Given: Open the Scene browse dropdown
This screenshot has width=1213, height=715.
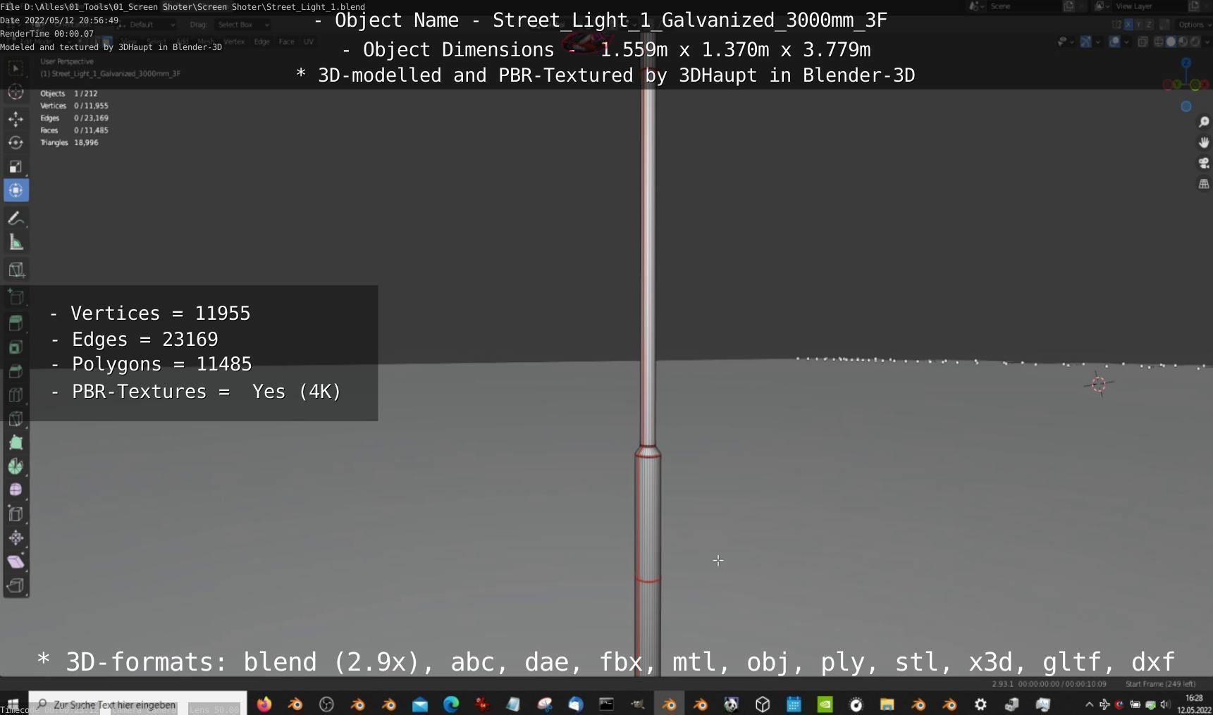Looking at the screenshot, I should pos(975,6).
